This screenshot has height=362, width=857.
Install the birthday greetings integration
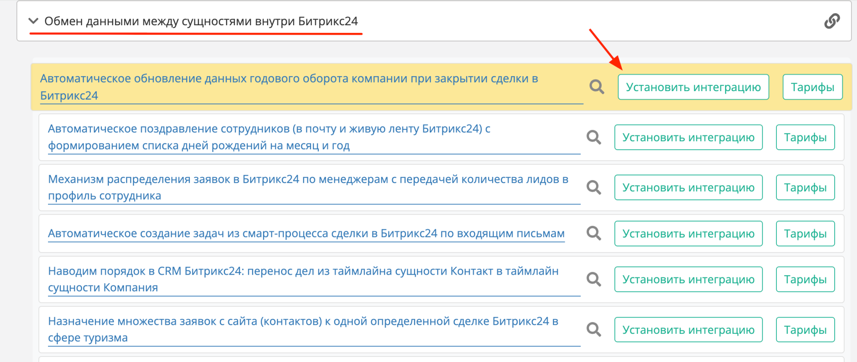[688, 137]
